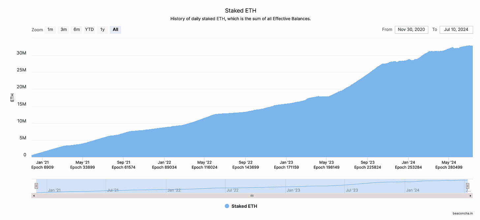
Task: Click the To date field Jul 10, 2024
Action: 456,29
